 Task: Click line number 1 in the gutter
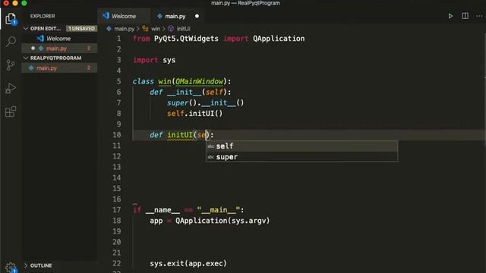(118, 39)
